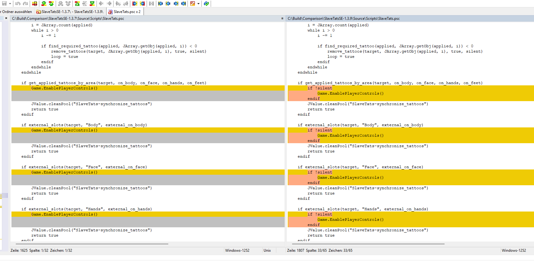Click the external_slots "Body" line in left pane
Image resolution: width=534 pixels, height=261 pixels.
[x=84, y=125]
